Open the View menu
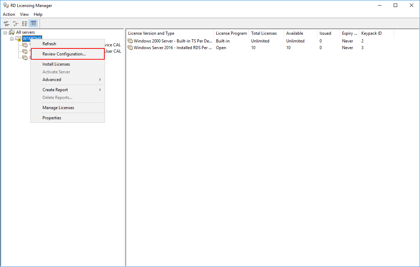Image resolution: width=420 pixels, height=267 pixels. tap(24, 14)
